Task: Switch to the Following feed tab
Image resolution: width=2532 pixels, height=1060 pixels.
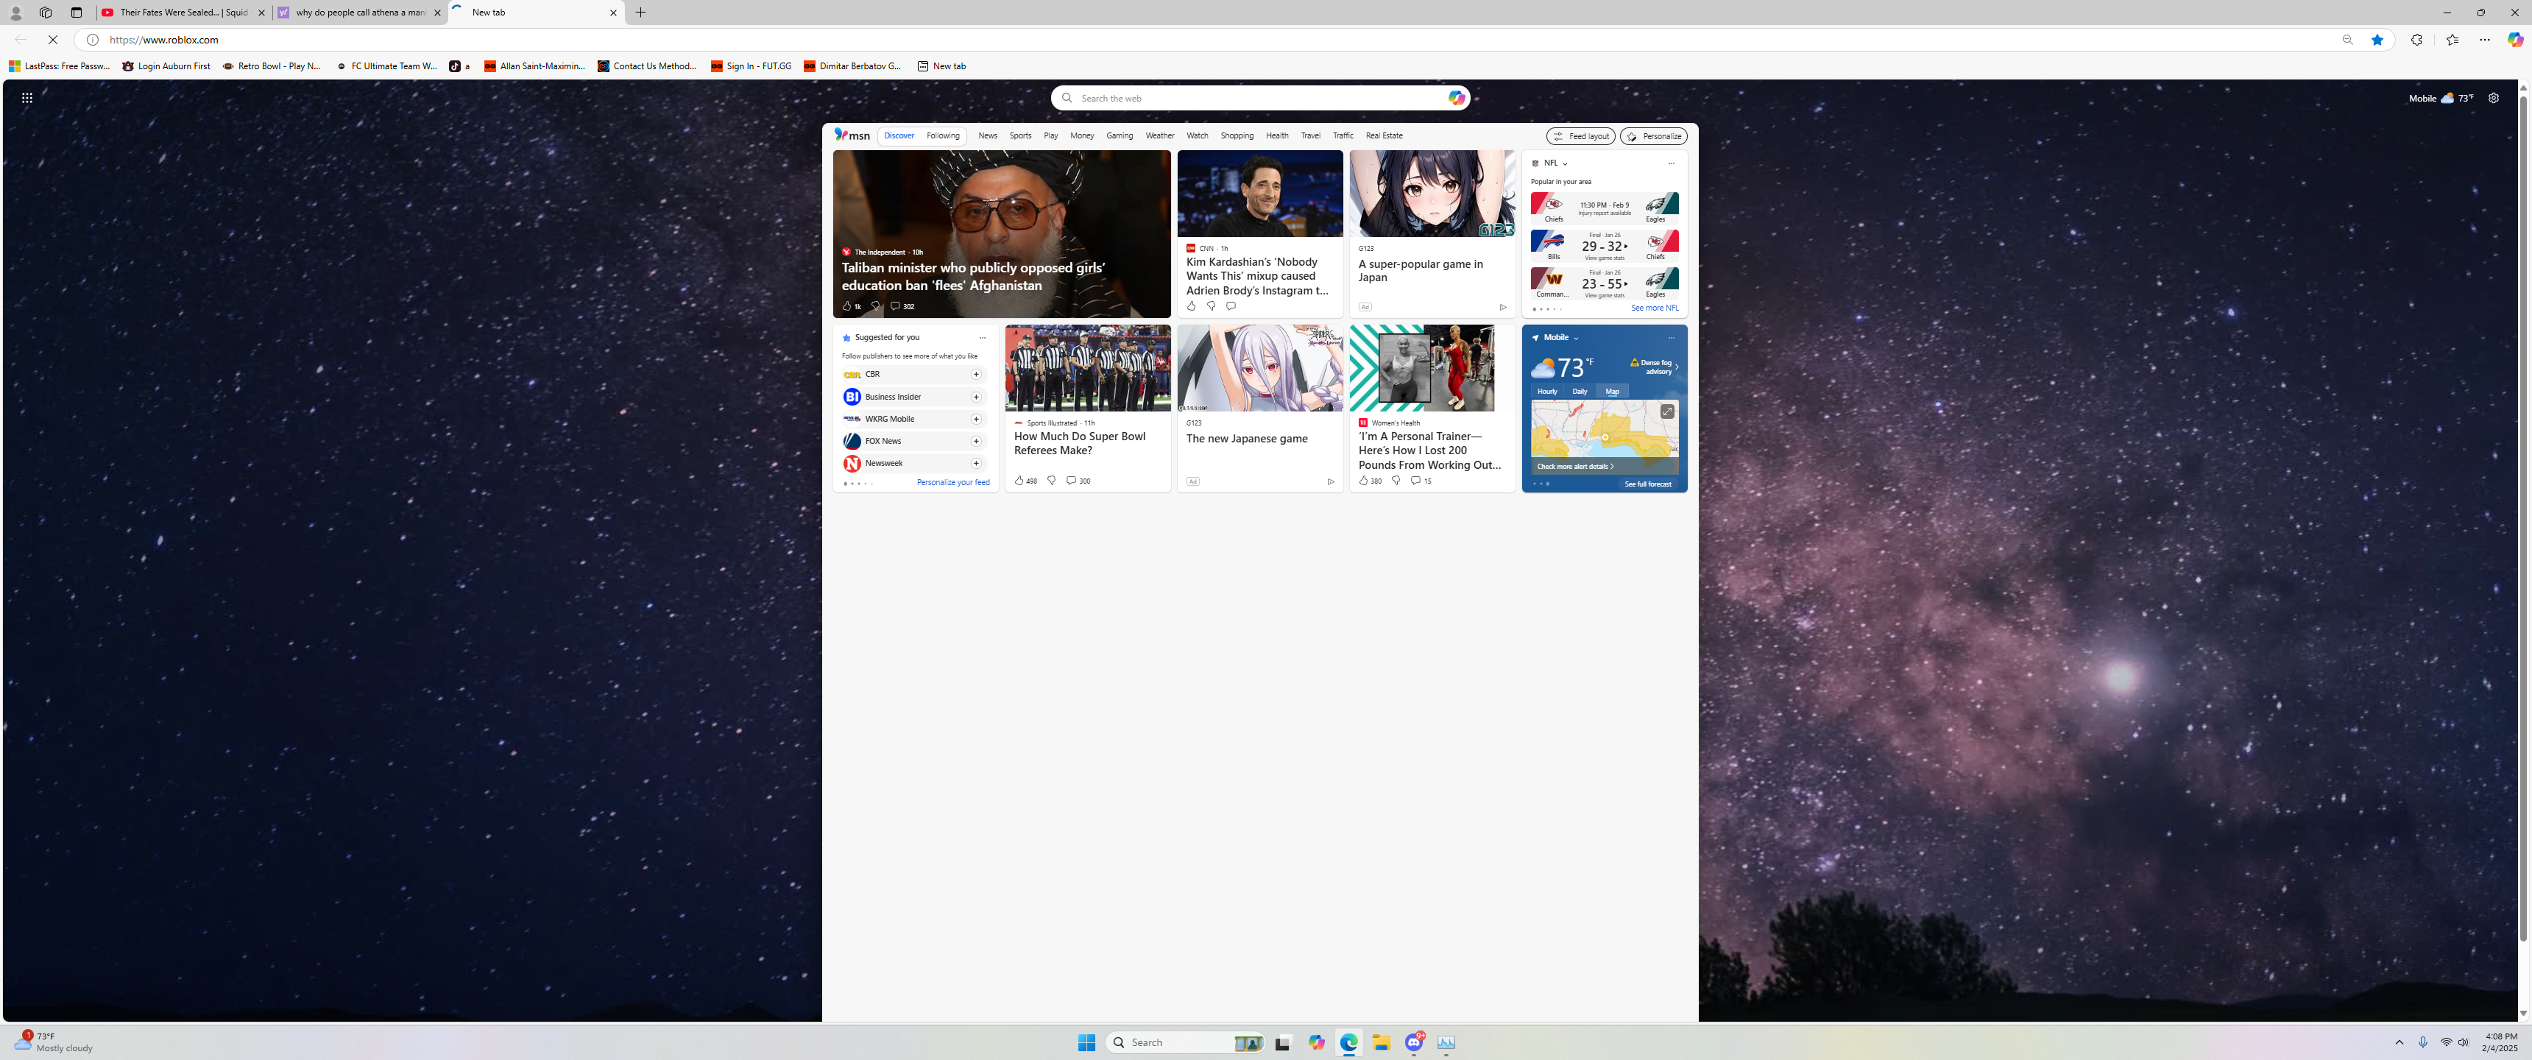Action: [x=943, y=135]
